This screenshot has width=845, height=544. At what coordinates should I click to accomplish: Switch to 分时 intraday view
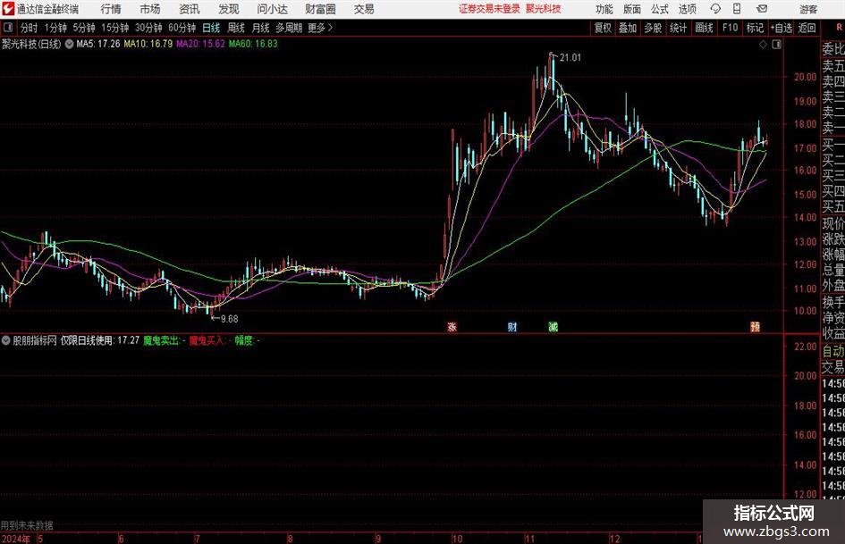29,28
